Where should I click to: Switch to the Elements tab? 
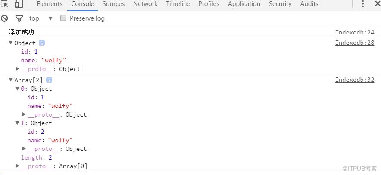point(50,4)
